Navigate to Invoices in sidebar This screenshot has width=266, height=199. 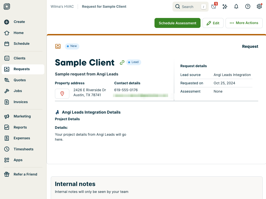pos(21,102)
